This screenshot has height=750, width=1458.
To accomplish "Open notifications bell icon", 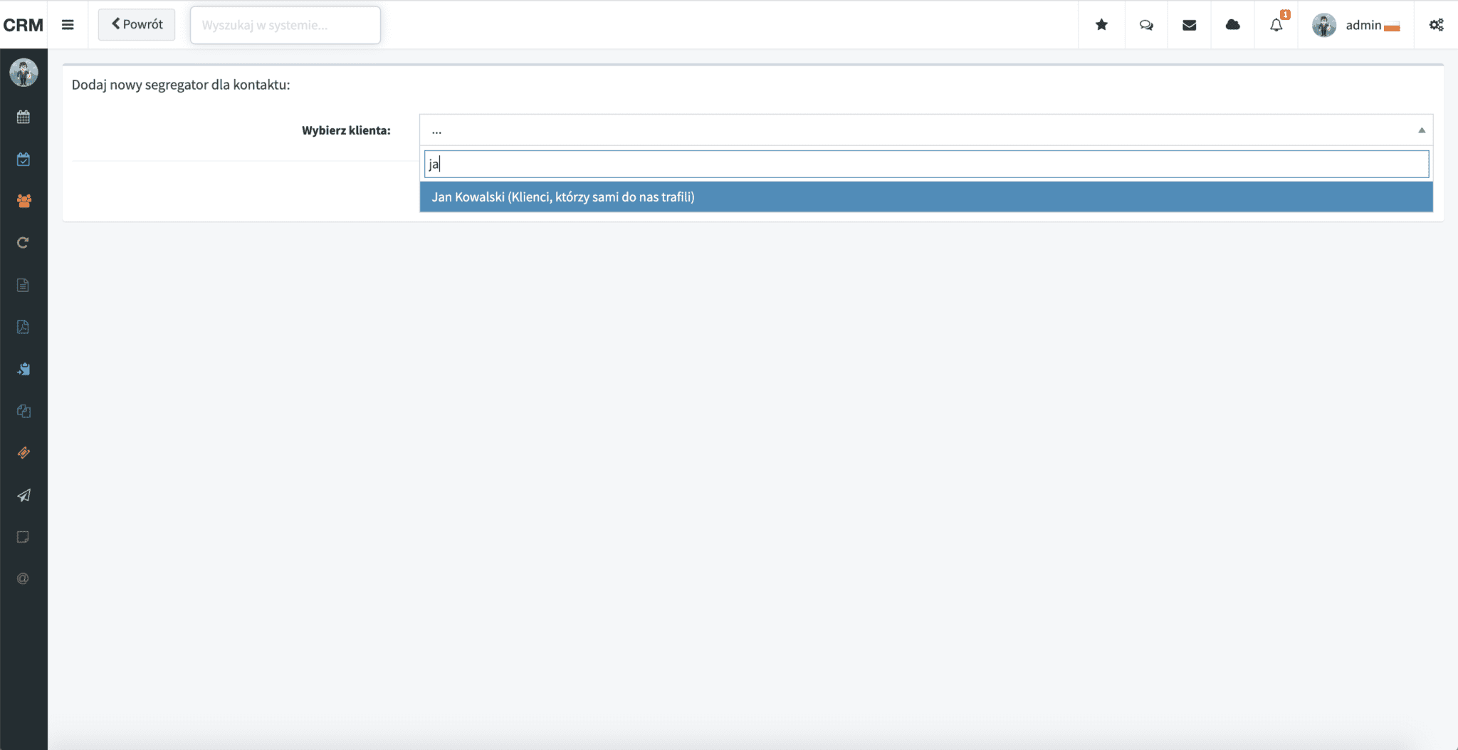I will tap(1276, 25).
